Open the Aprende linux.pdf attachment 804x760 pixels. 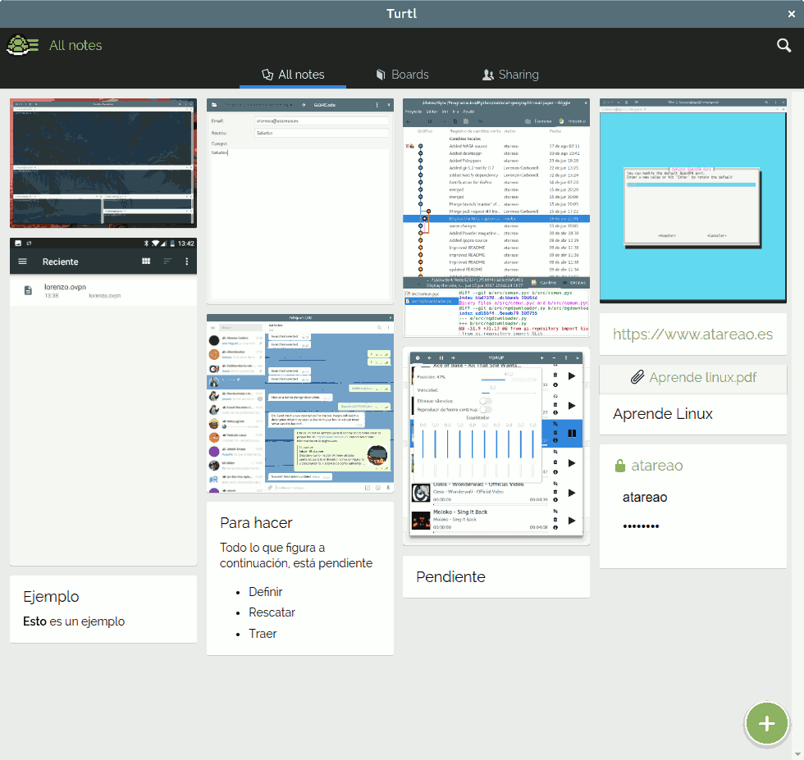[x=702, y=377]
